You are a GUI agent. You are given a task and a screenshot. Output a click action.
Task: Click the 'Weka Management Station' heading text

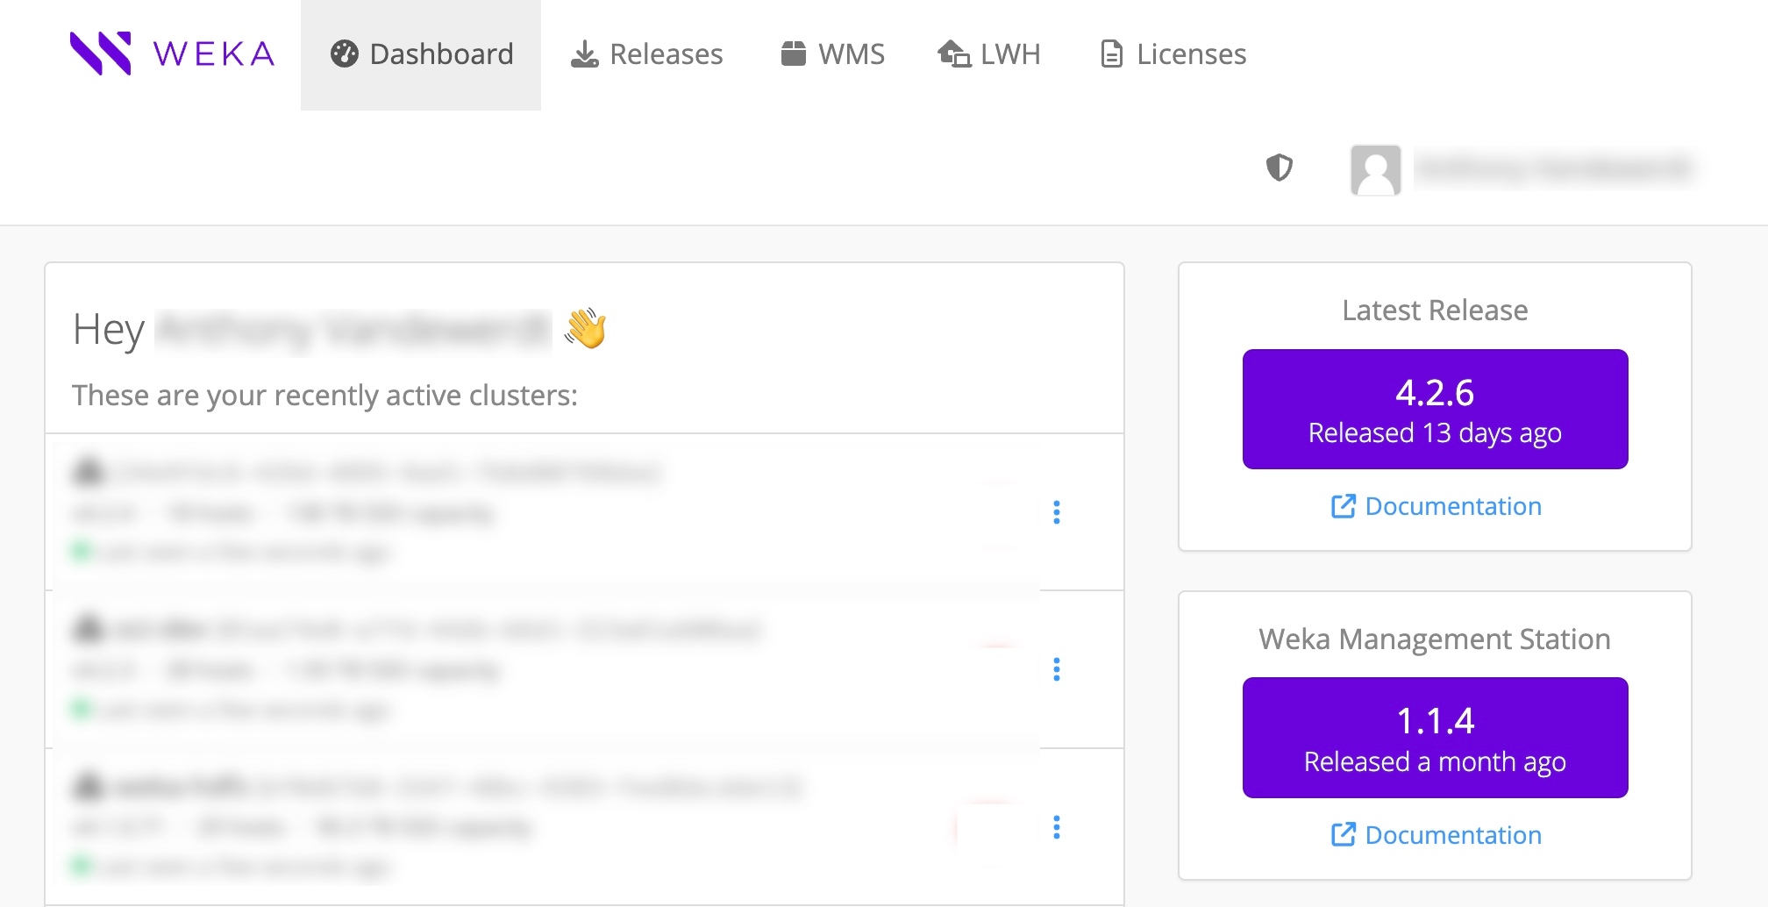tap(1435, 639)
